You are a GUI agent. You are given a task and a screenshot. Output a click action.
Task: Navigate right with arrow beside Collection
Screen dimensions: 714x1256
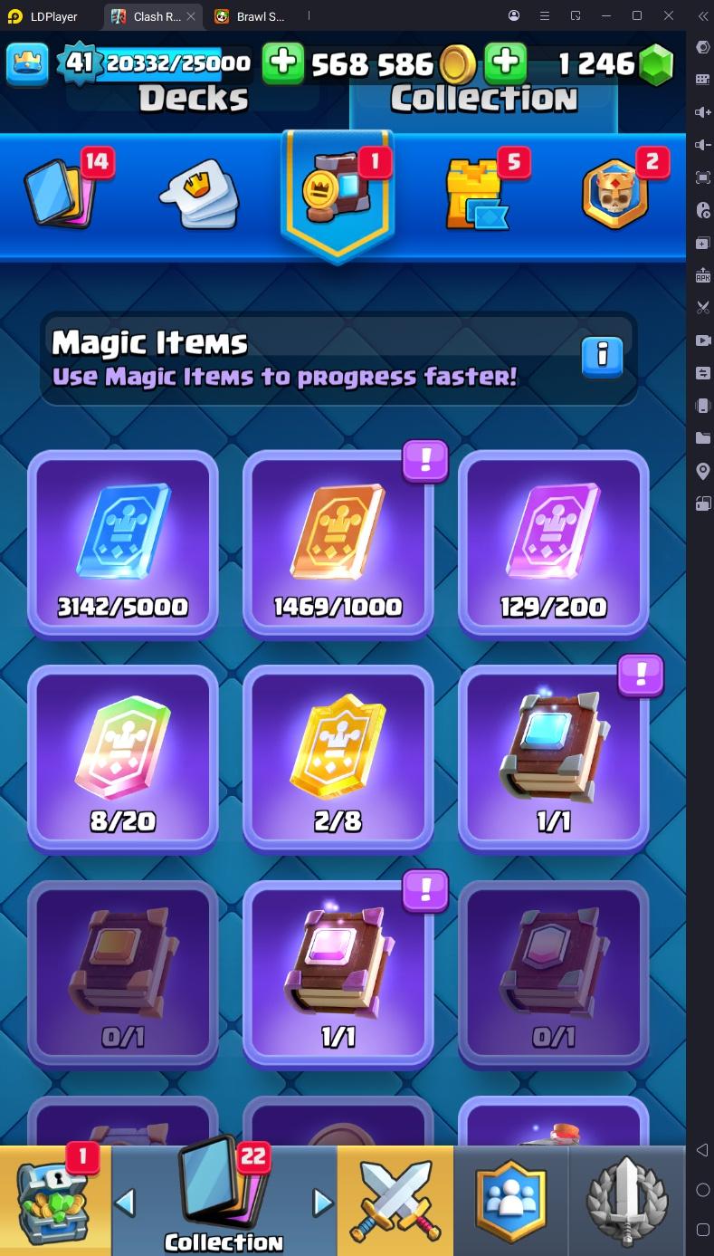[x=322, y=1203]
